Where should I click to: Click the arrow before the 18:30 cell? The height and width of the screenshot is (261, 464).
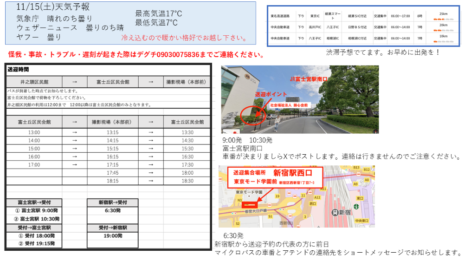(x=150, y=181)
